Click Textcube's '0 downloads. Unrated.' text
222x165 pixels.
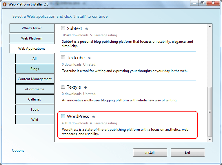point(79,64)
